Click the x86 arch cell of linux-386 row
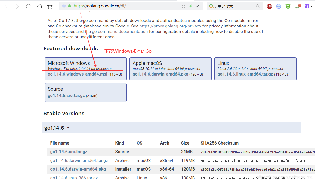The height and width of the screenshot is (182, 315). click(x=163, y=178)
